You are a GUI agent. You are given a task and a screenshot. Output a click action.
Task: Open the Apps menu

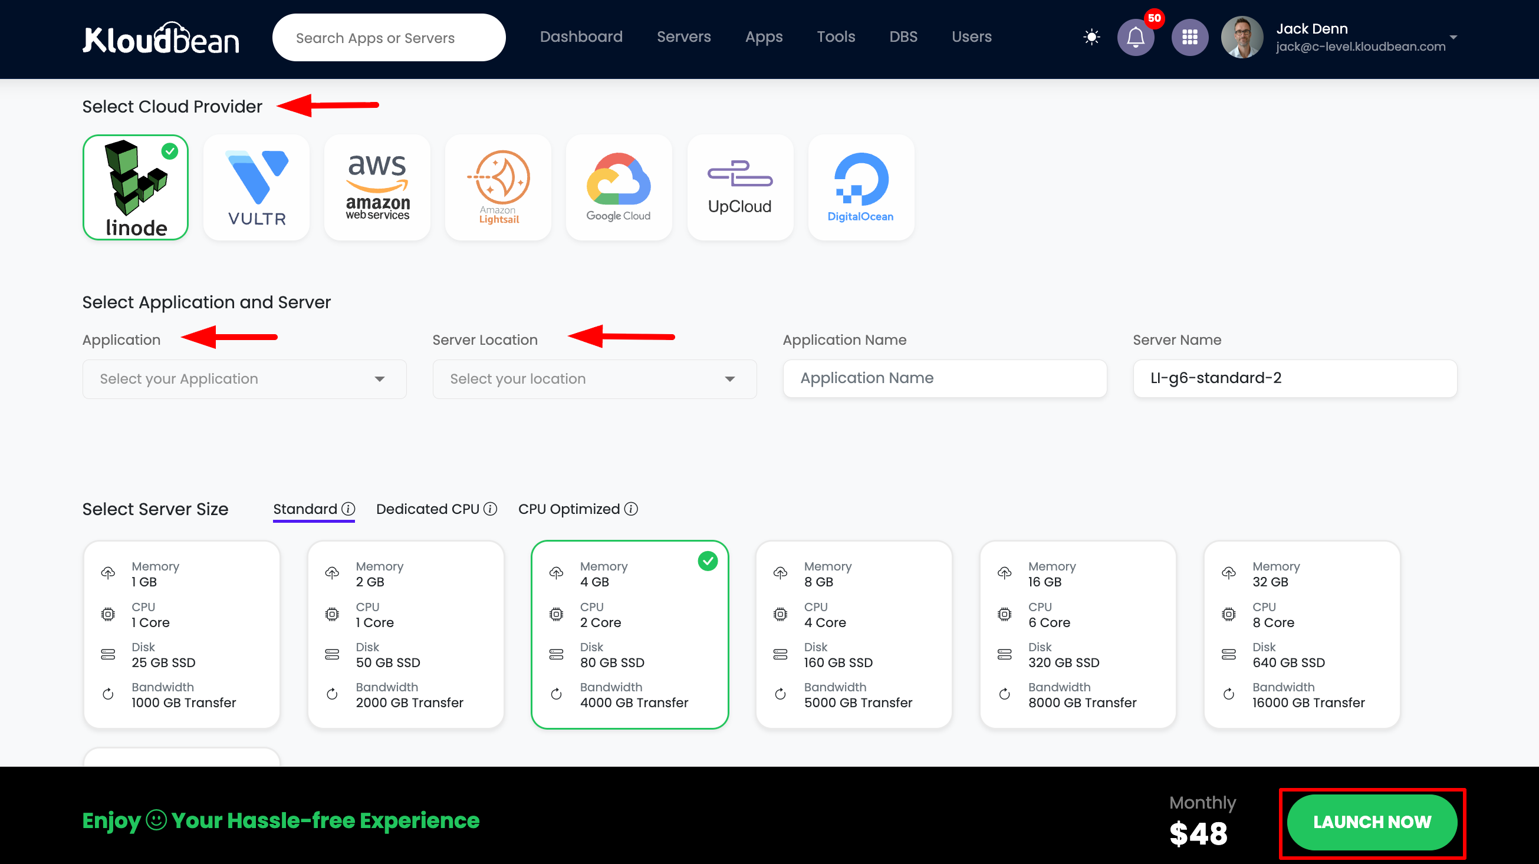tap(764, 37)
